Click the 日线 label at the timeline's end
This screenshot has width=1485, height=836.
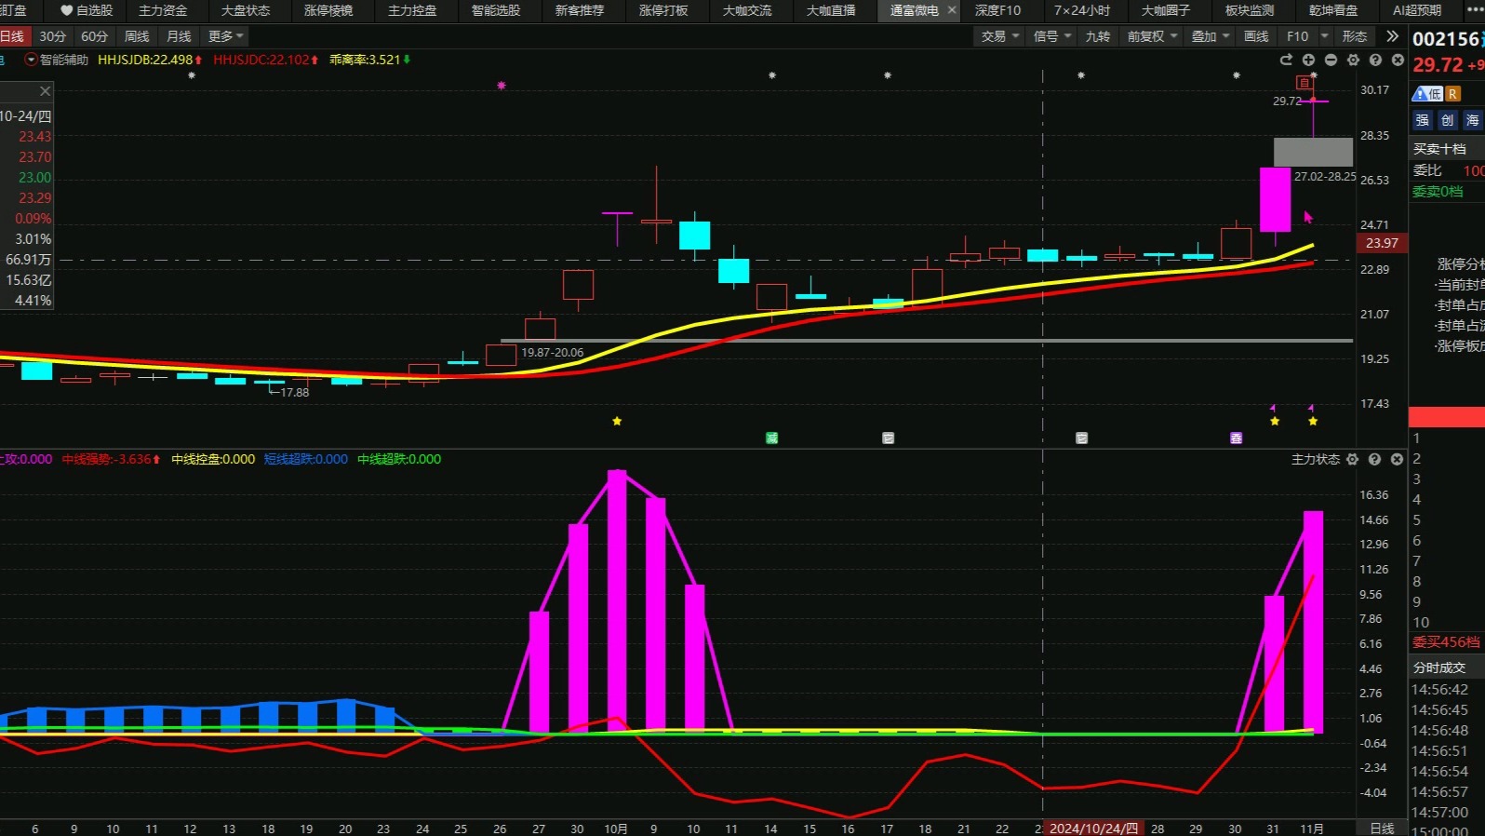(1382, 829)
